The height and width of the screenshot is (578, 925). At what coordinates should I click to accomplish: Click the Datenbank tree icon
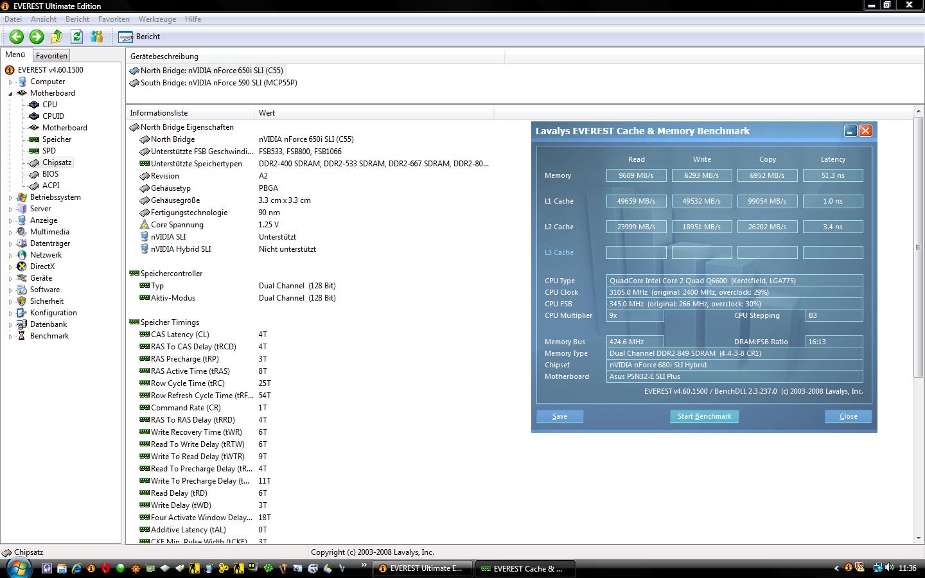point(22,324)
